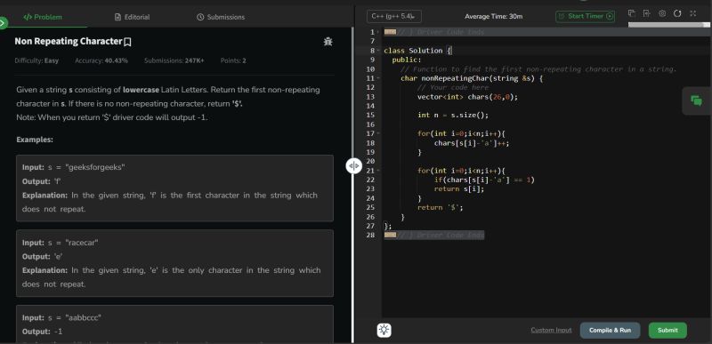The width and height of the screenshot is (712, 344).
Task: Click the Custom Input link
Action: [x=551, y=330]
